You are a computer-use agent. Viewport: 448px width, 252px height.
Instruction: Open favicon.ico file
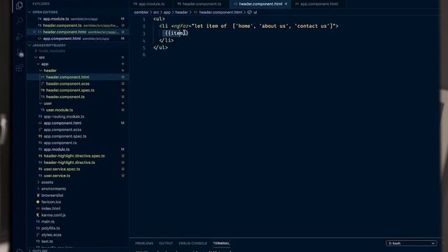pyautogui.click(x=51, y=202)
